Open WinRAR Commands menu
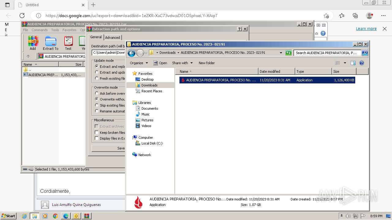 [40, 30]
